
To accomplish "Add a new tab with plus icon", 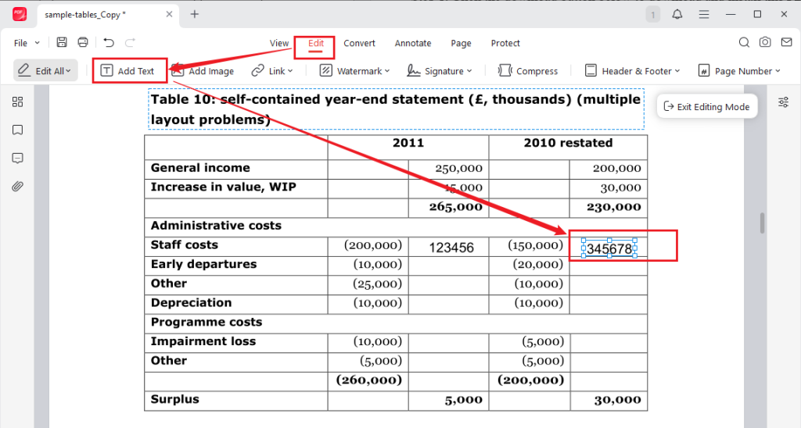I will [x=195, y=14].
